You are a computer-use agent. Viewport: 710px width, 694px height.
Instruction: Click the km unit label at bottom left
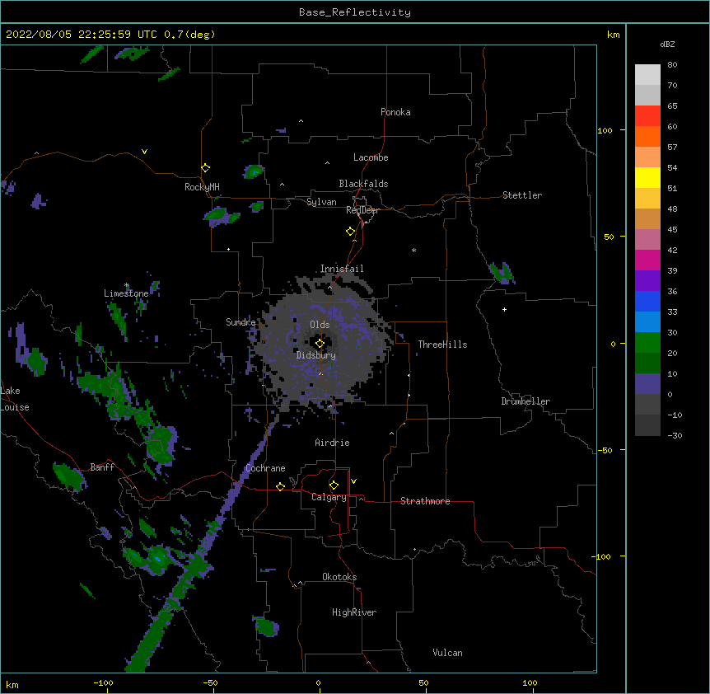click(12, 684)
